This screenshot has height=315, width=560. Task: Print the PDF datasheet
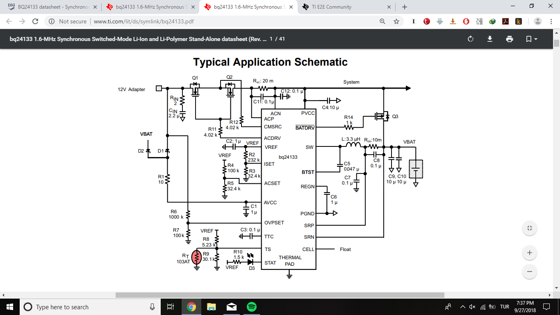coord(509,39)
